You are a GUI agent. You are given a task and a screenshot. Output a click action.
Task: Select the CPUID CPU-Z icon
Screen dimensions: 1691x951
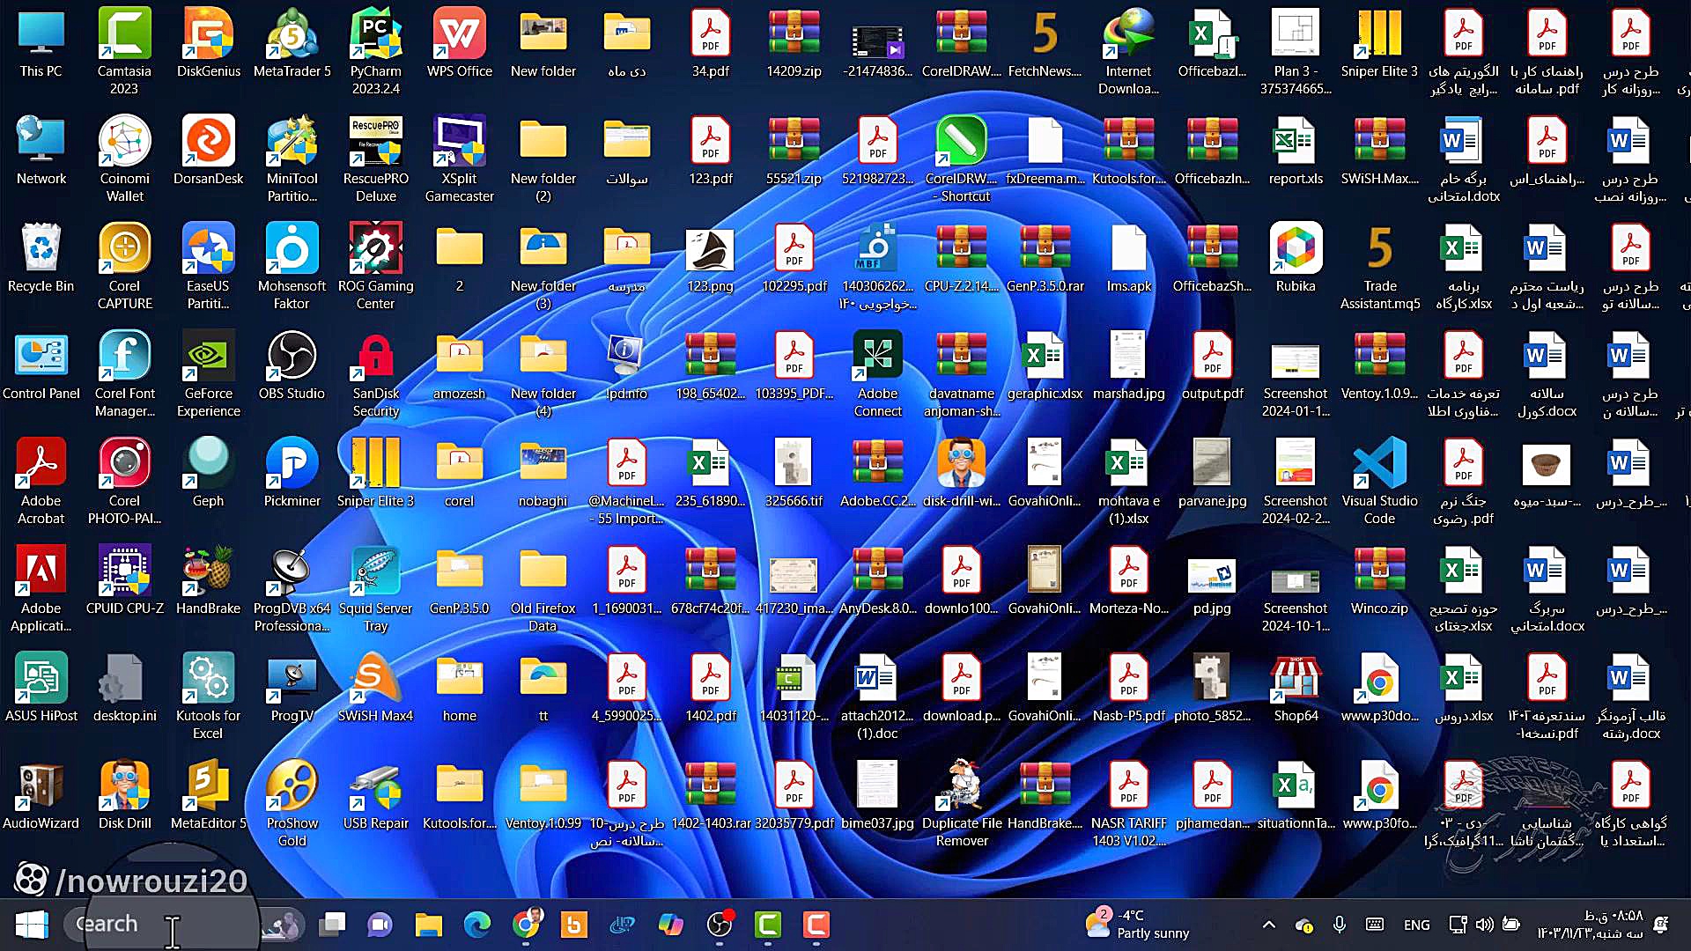coord(124,581)
